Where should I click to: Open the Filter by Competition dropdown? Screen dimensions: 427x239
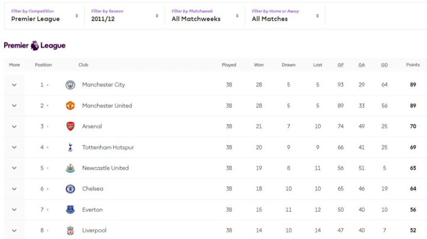(x=44, y=15)
